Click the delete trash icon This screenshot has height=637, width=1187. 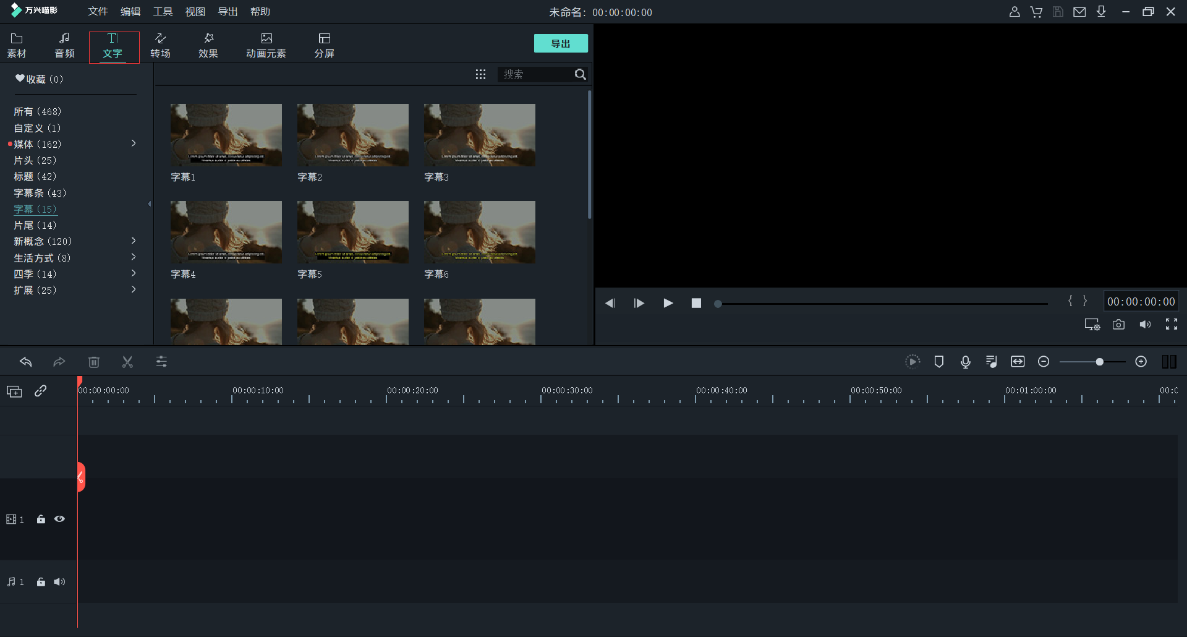94,362
